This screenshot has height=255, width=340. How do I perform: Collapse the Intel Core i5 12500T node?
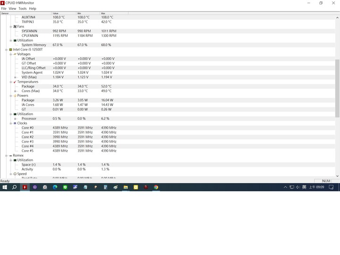click(6, 50)
